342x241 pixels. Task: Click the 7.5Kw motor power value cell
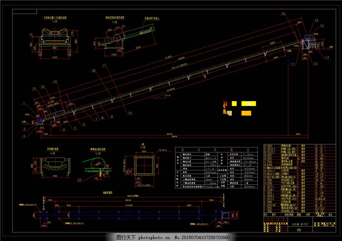[248, 154]
